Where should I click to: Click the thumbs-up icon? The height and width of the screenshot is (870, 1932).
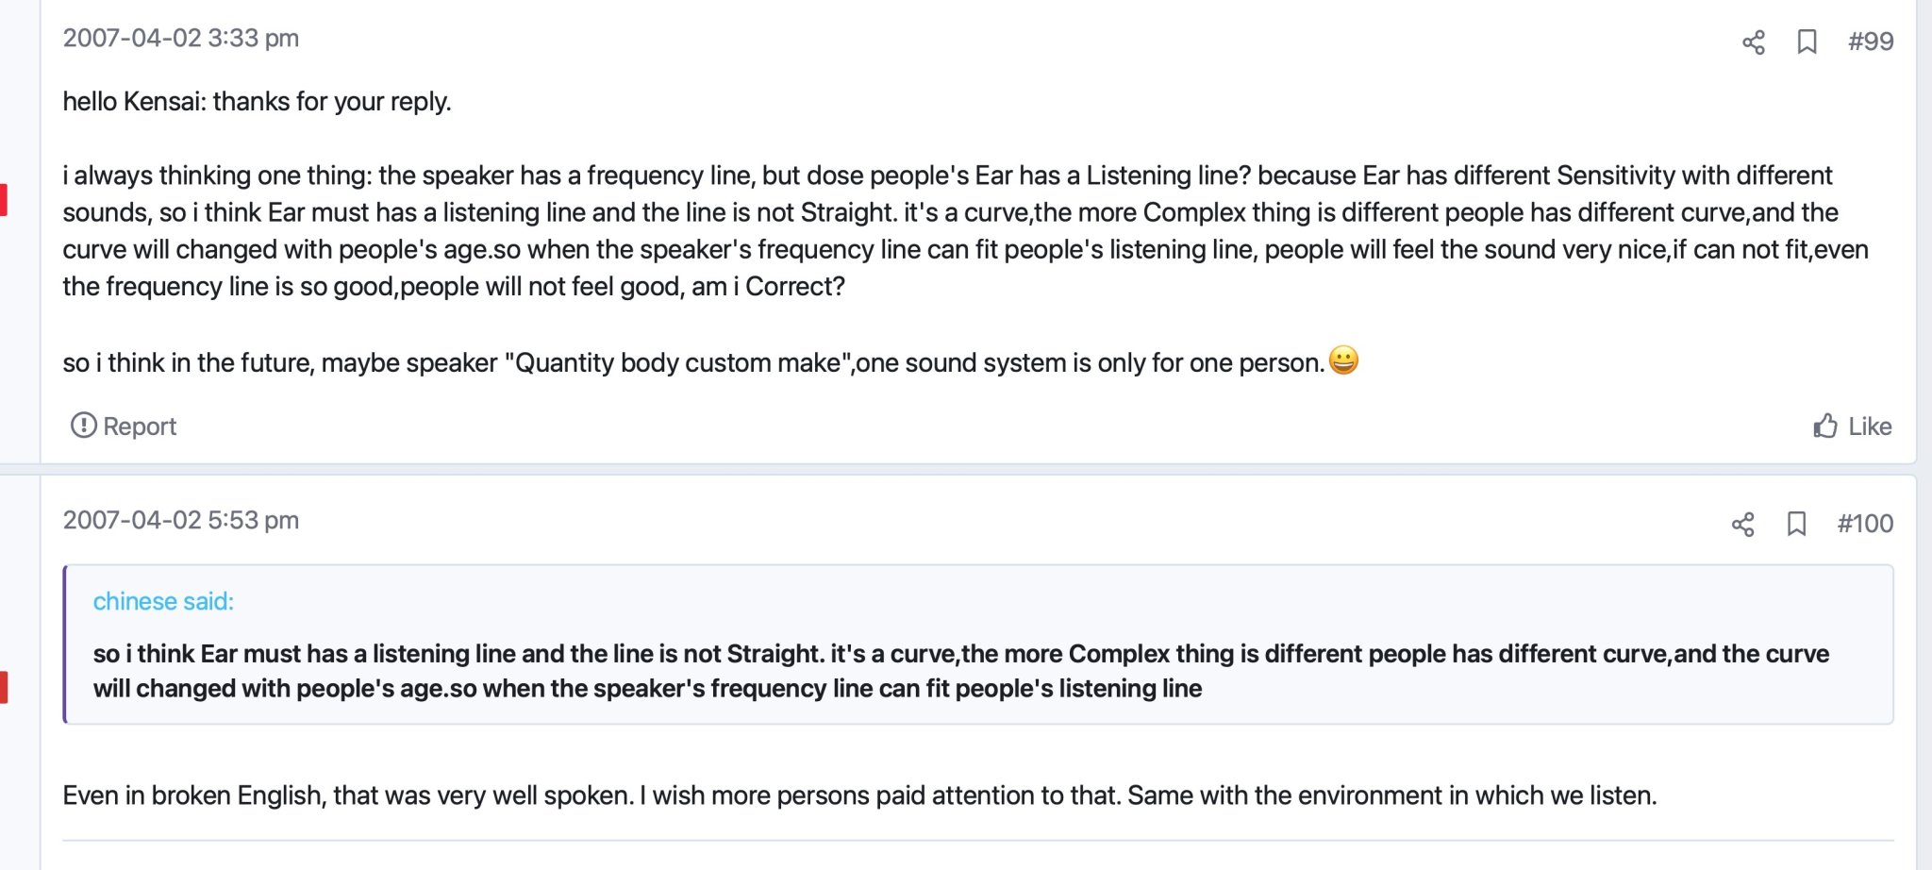tap(1825, 426)
